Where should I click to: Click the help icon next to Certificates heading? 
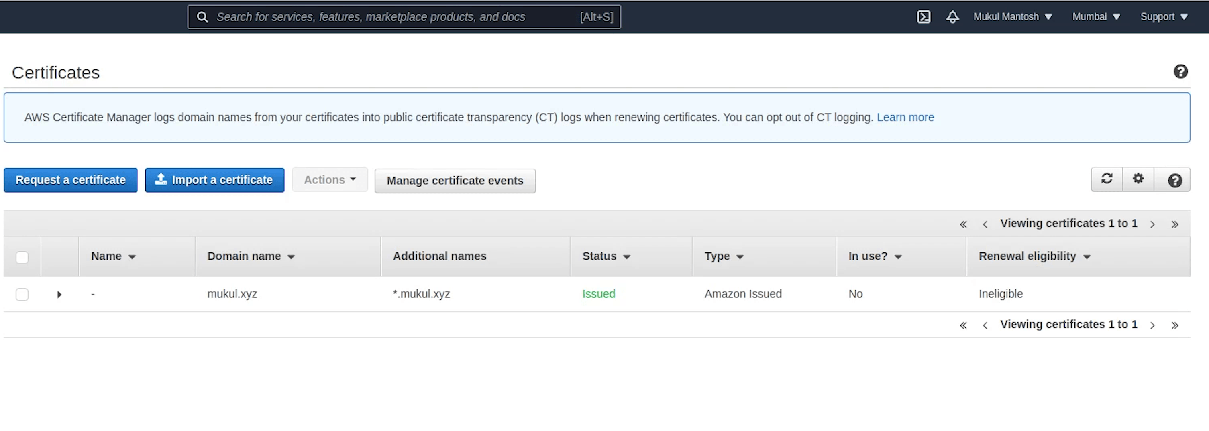coord(1180,72)
